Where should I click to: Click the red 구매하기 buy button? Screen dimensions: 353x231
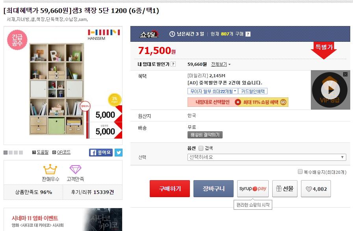coord(170,189)
